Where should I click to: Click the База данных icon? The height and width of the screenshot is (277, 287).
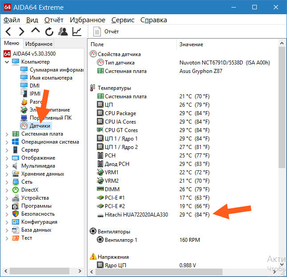(x=16, y=230)
